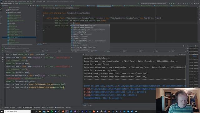This screenshot has width=200, height=113.
Task: Open the TODO tool window tab
Action: coord(68,107)
